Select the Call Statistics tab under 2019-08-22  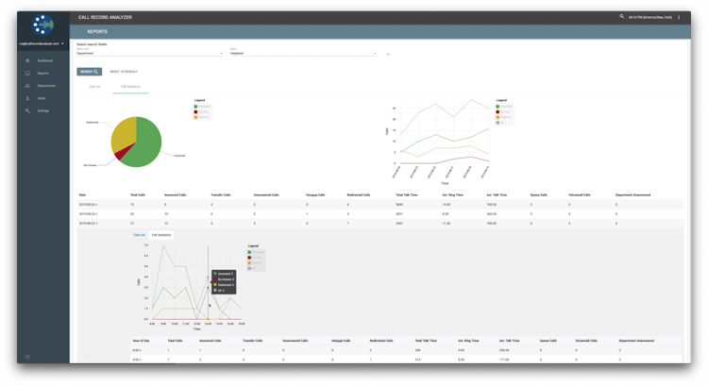click(161, 235)
